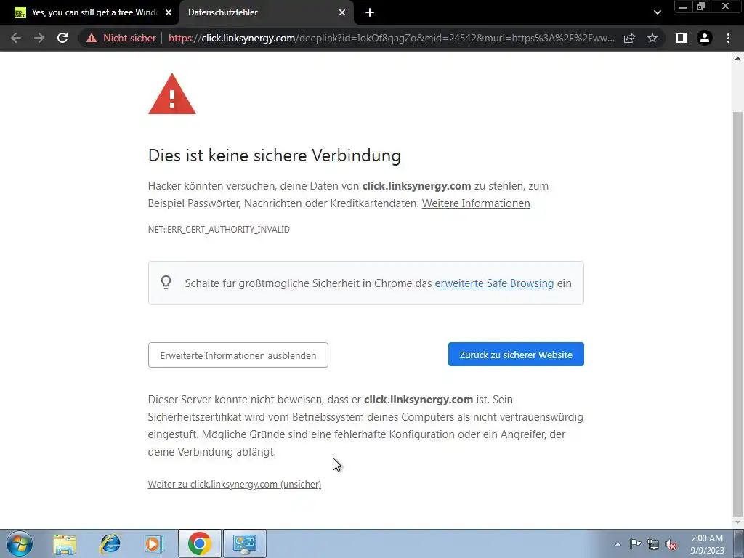Click the page vertical scrollbar
This screenshot has height=558, width=744.
737,313
